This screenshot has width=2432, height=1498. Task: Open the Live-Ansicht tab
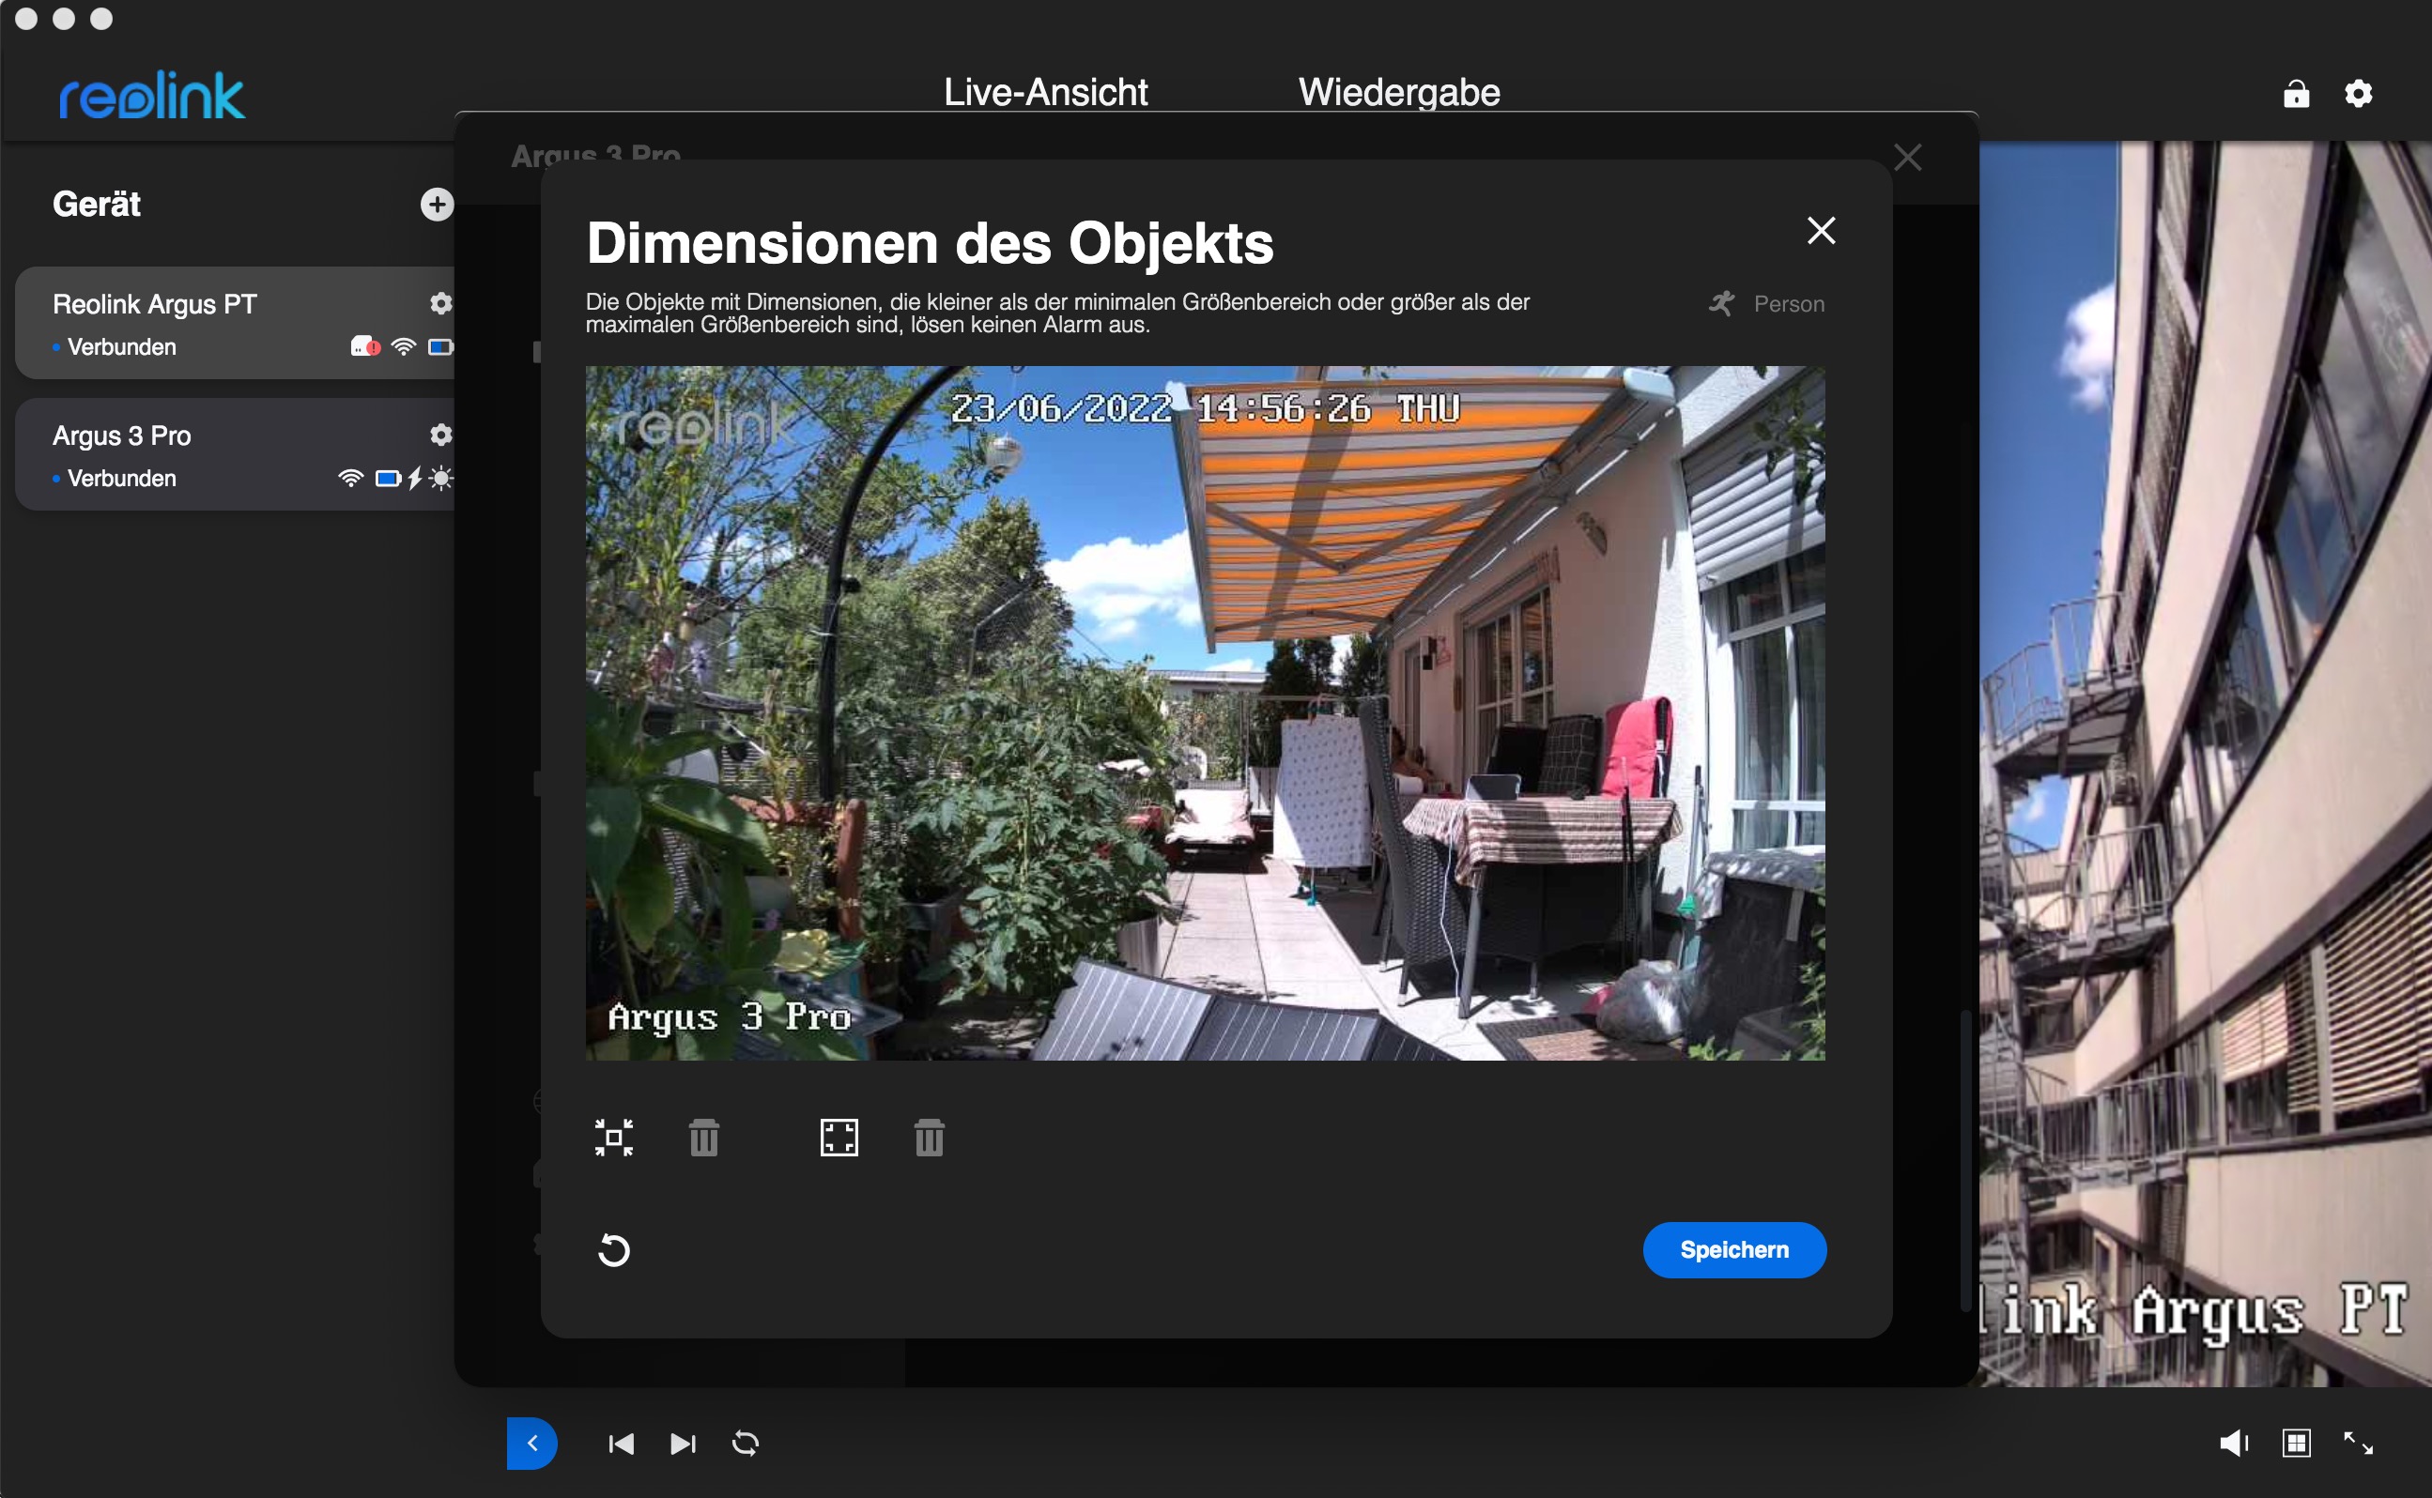click(1044, 92)
